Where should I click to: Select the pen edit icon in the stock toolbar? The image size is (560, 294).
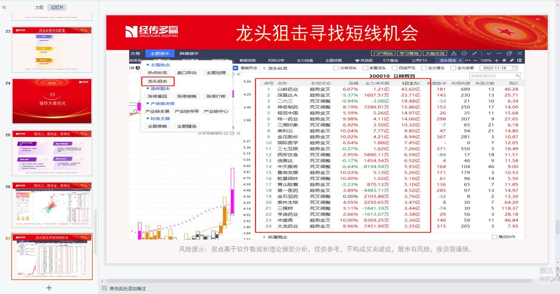(512, 60)
